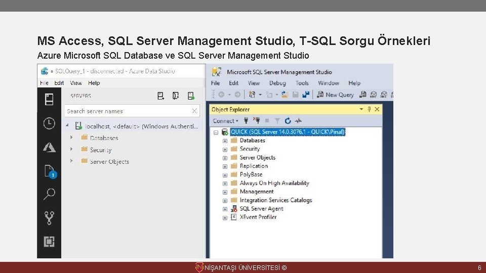Open Window menu in SSMS
Viewport: 486px width, 273px height.
329,83
